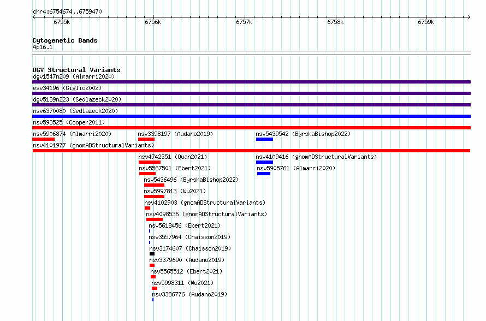Click the 6757k ruler mark
Image resolution: width=486 pixels, height=321 pixels.
pos(244,22)
